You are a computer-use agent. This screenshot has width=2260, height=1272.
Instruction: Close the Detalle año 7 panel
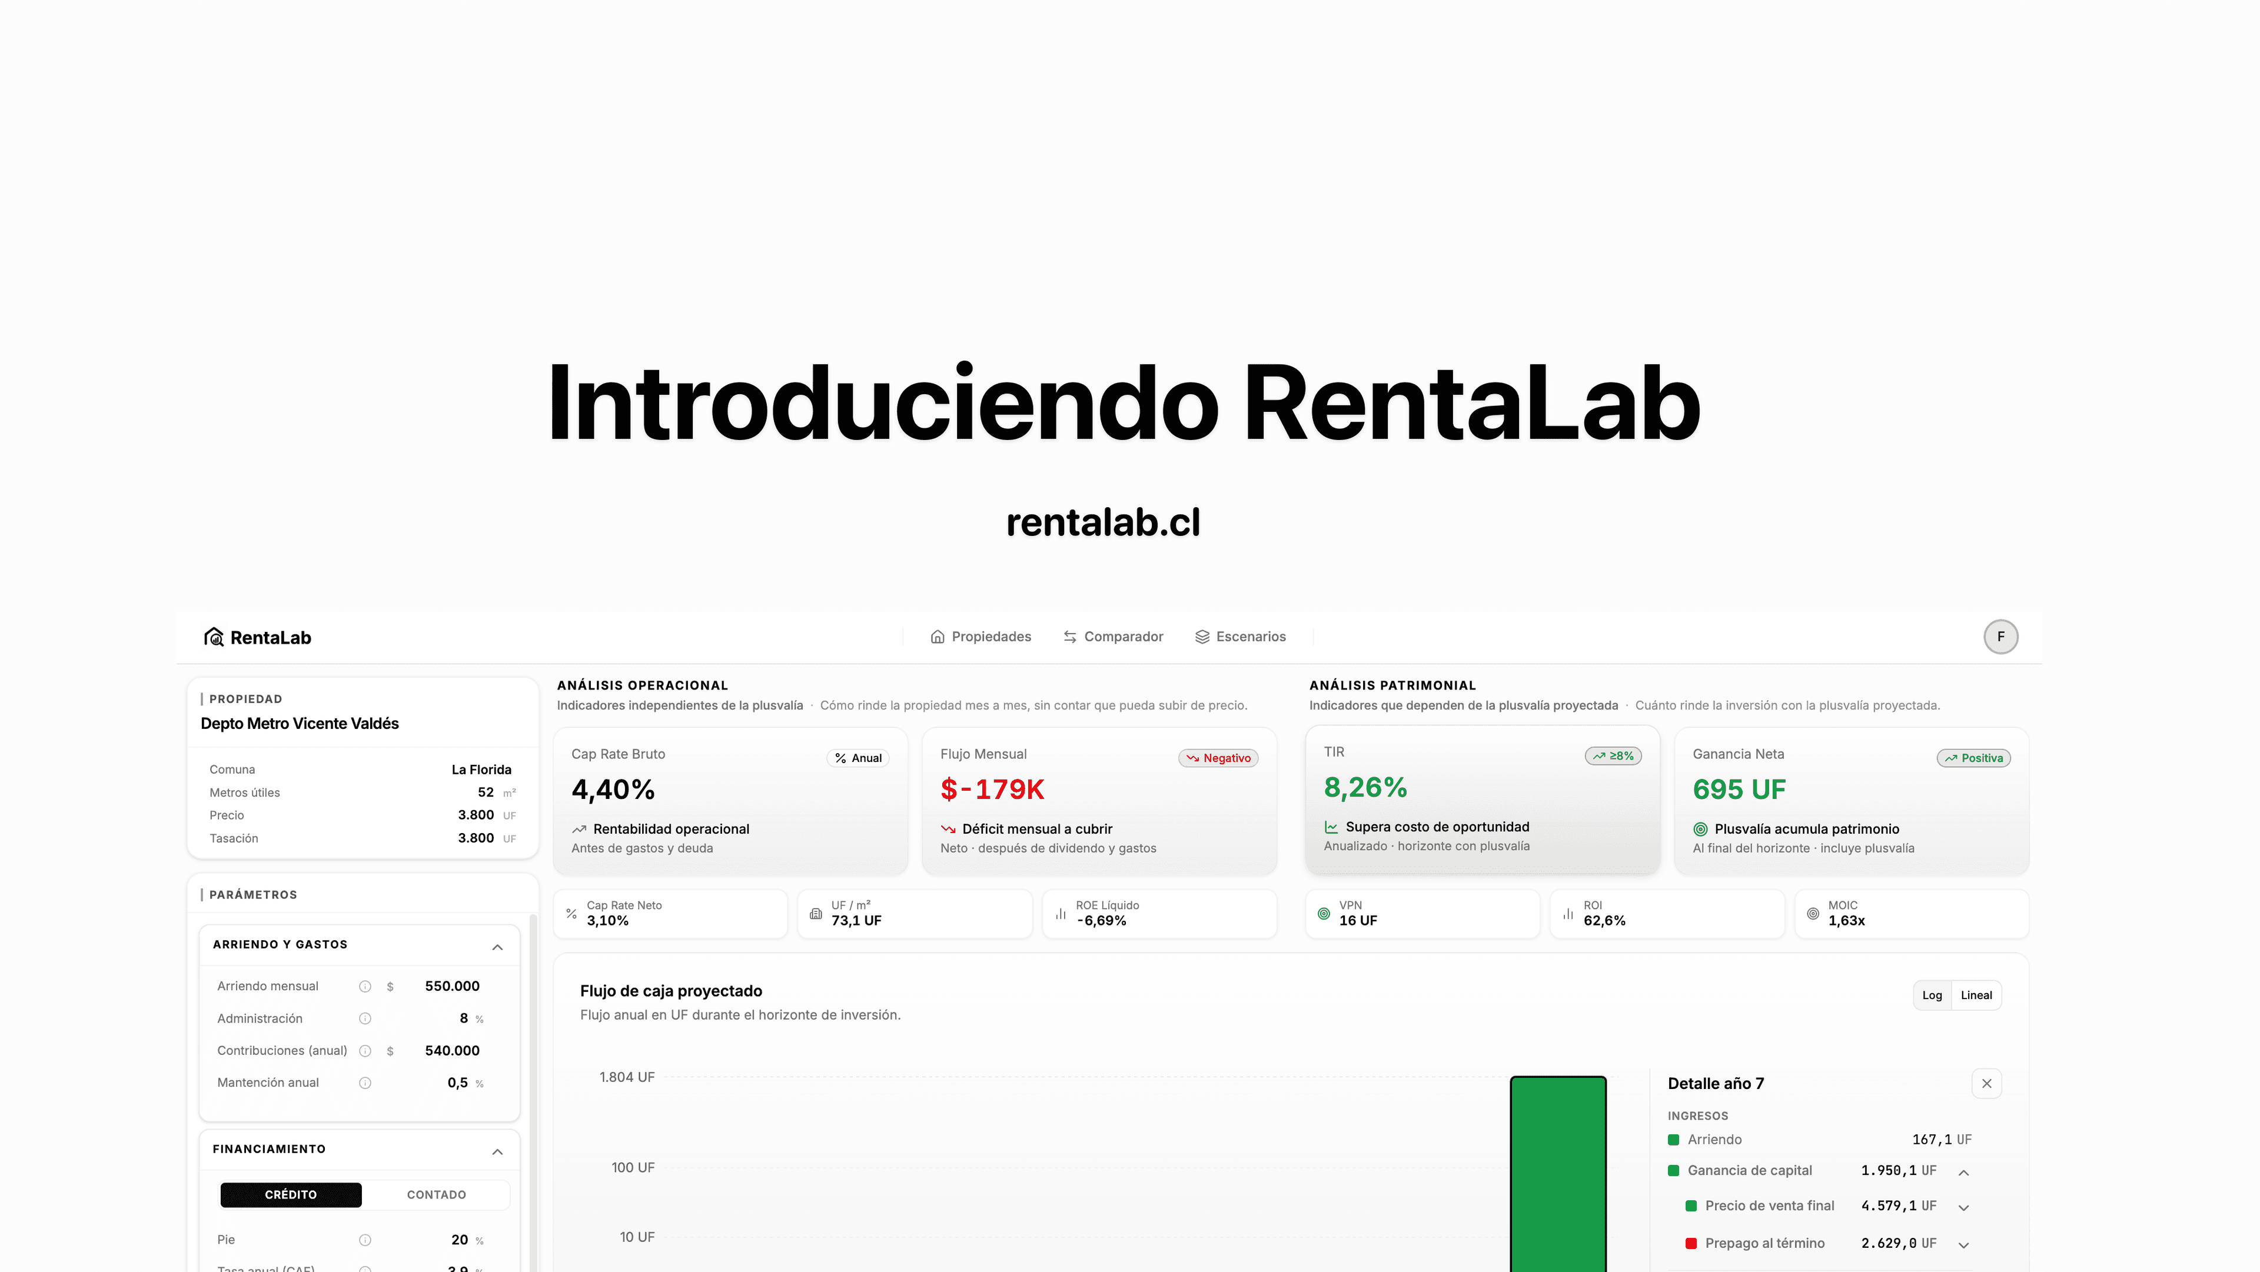1986,1083
